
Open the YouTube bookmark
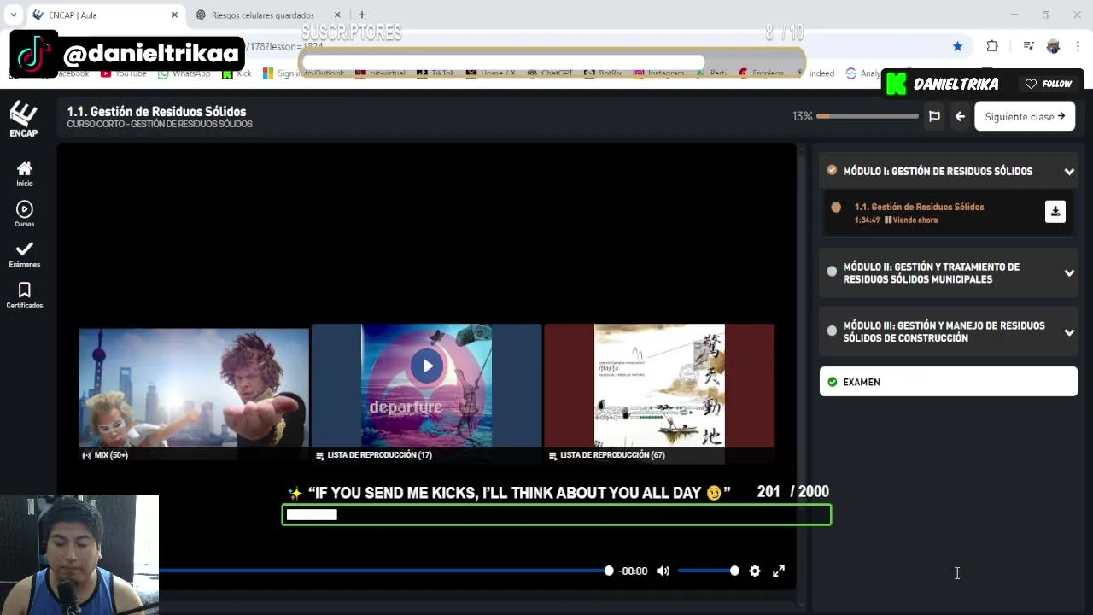coord(124,74)
